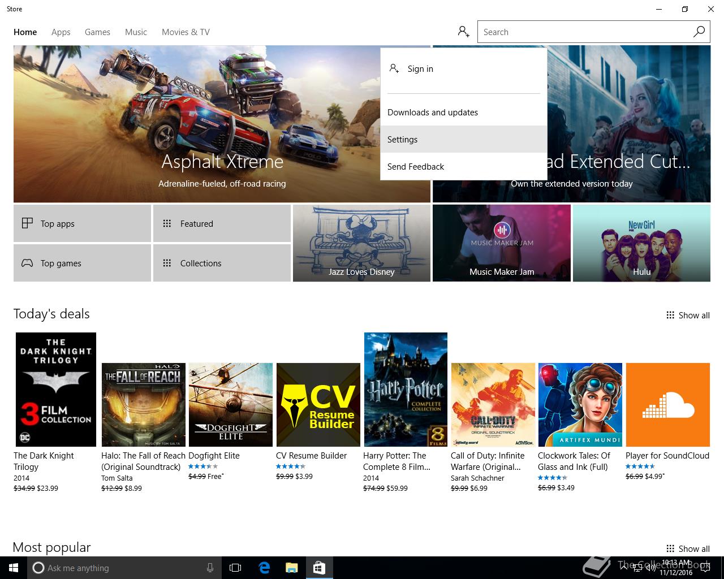
Task: Open the CV Resume Builder app thumbnail
Action: (x=318, y=405)
